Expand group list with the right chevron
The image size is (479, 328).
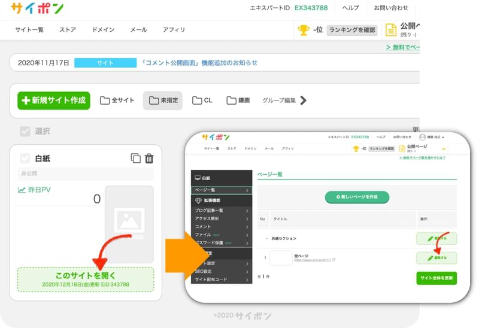(303, 100)
